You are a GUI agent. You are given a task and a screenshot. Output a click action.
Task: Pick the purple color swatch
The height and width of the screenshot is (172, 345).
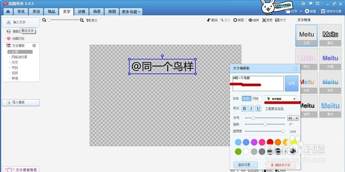coord(254,142)
